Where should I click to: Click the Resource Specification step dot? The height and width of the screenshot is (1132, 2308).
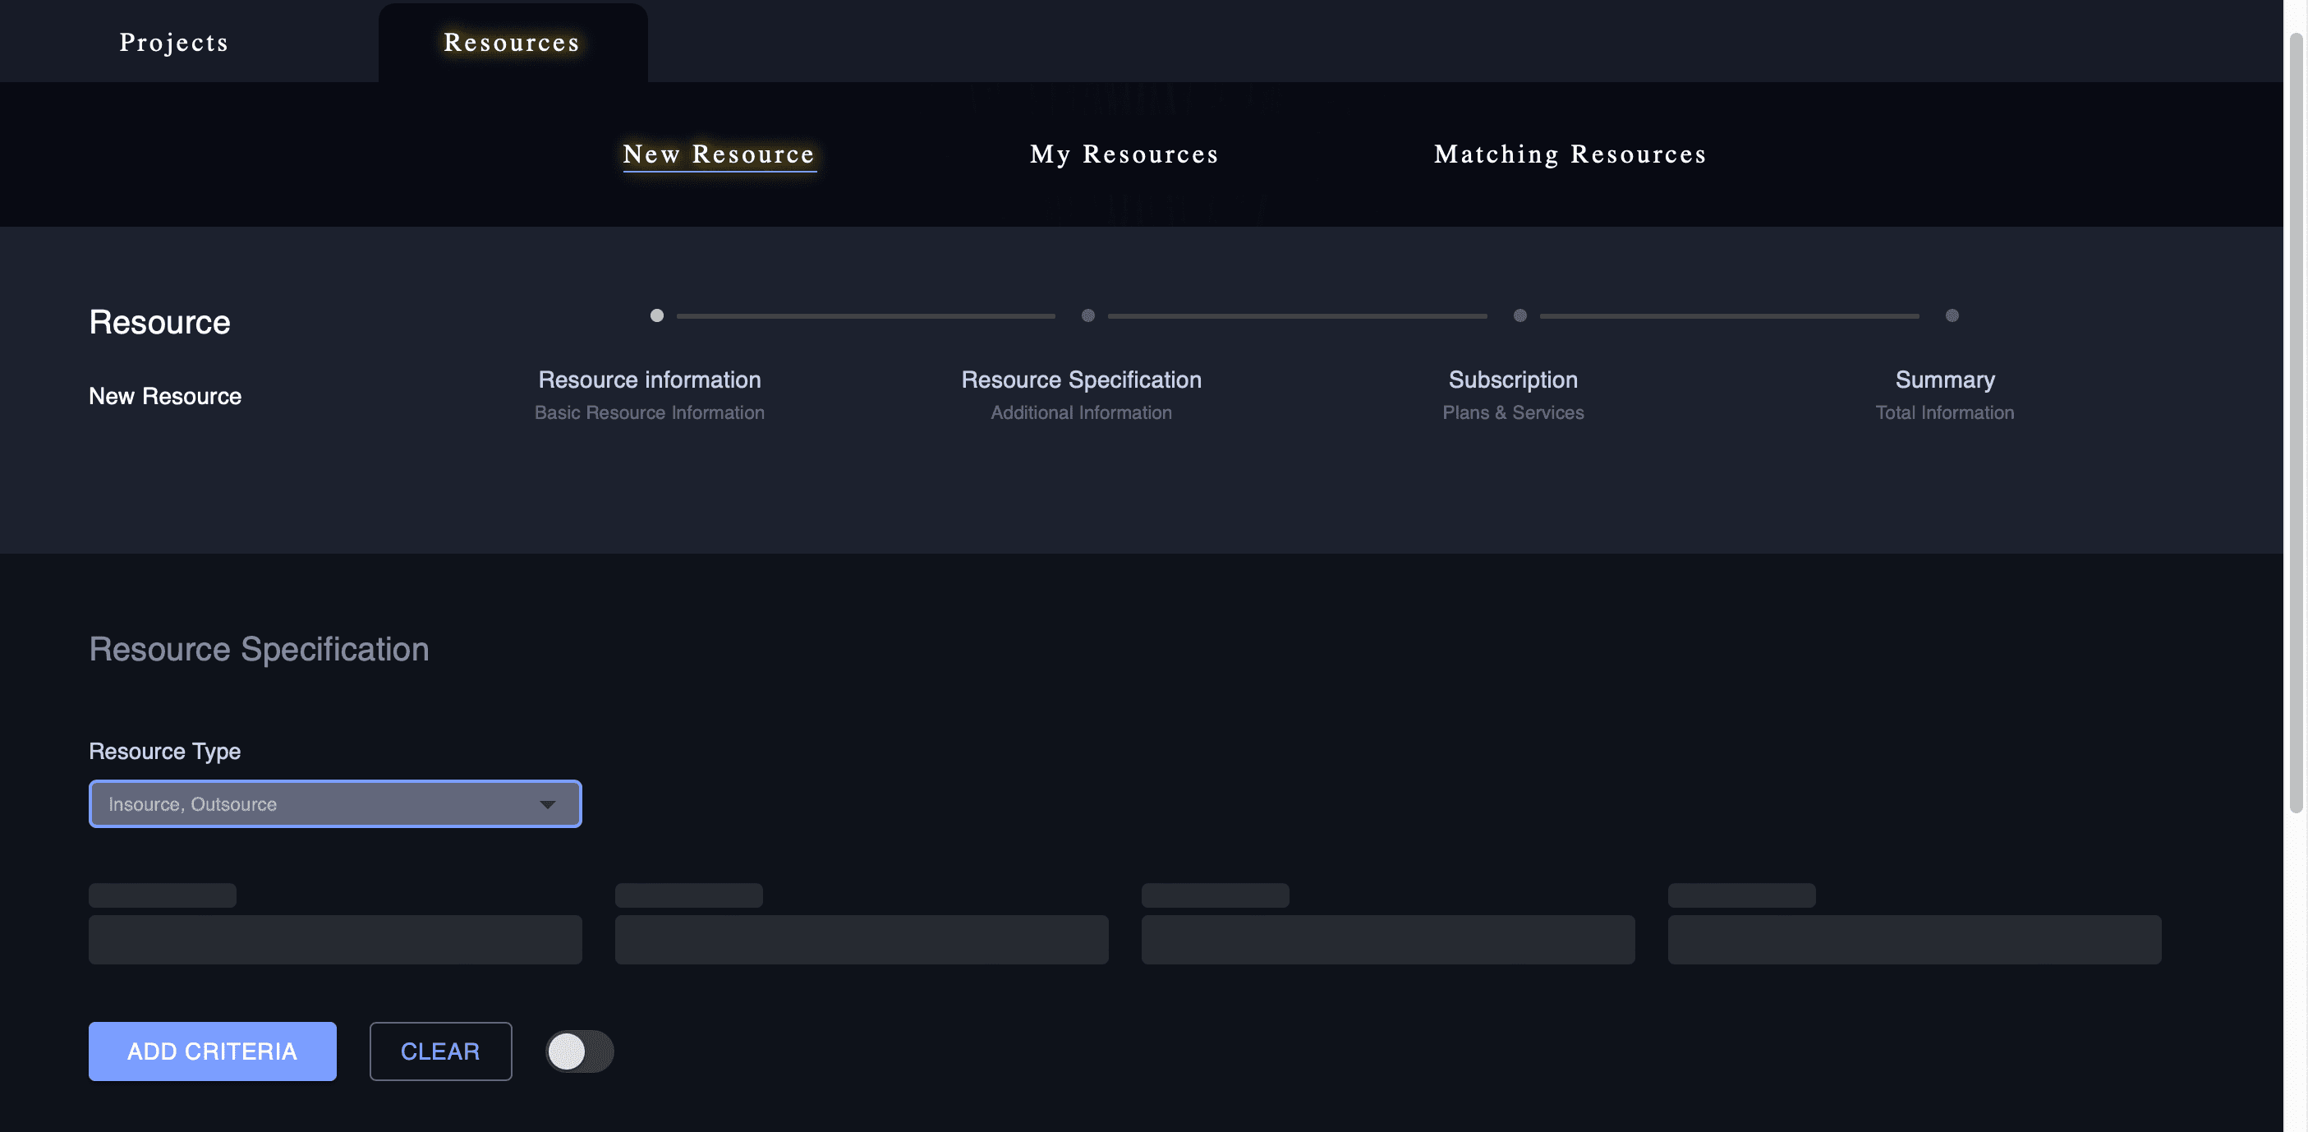tap(1087, 315)
